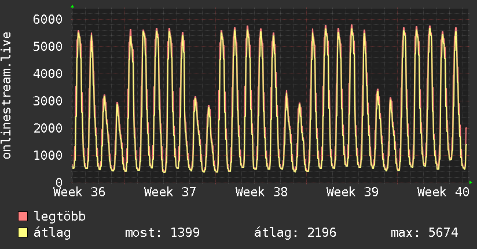Select the legtöbb legend label
This screenshot has height=249, width=477.
60,217
